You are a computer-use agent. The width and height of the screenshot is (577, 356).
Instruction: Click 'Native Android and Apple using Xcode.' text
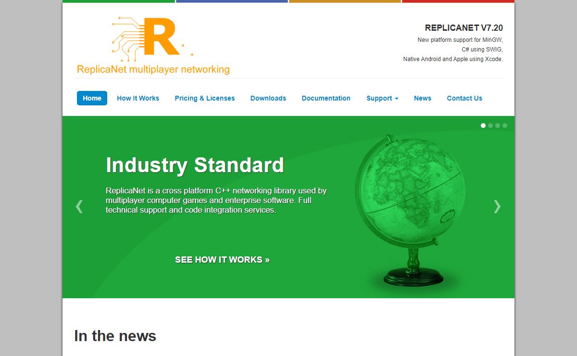453,59
